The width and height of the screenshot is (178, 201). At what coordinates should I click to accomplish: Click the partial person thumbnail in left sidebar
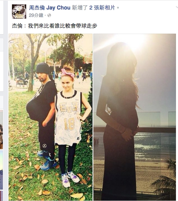(x=1, y=130)
